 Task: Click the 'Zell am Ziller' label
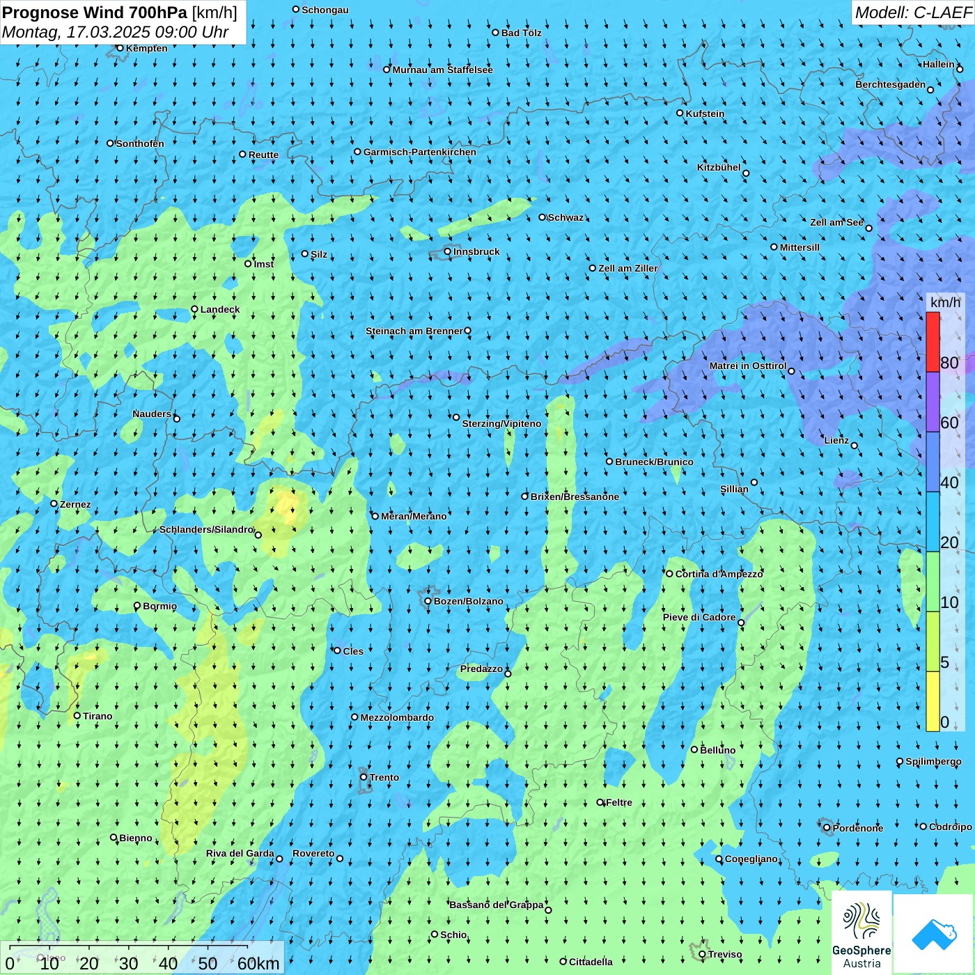pos(628,268)
